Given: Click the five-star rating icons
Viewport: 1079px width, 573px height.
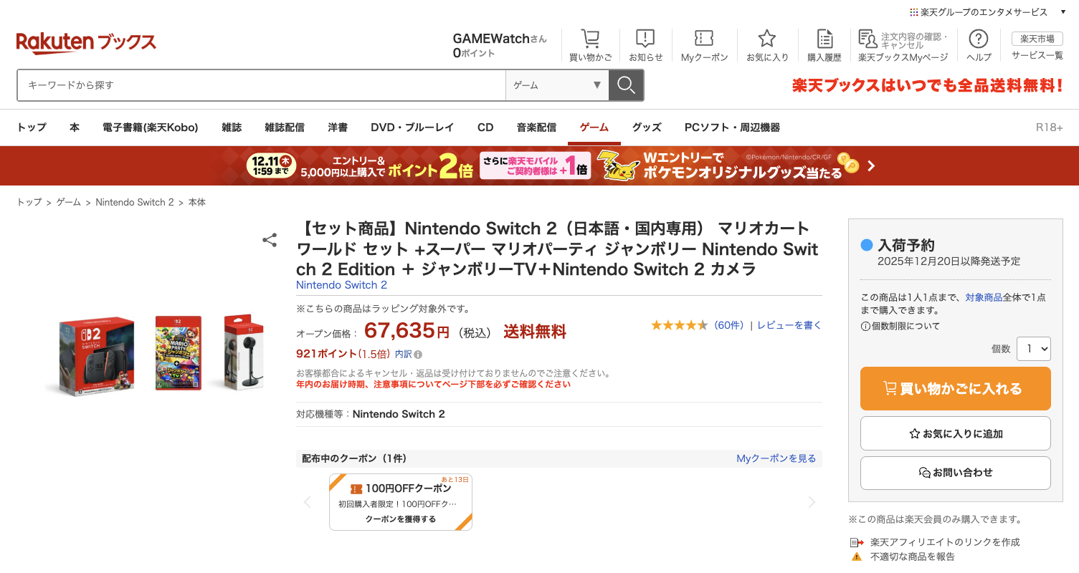Looking at the screenshot, I should 680,325.
